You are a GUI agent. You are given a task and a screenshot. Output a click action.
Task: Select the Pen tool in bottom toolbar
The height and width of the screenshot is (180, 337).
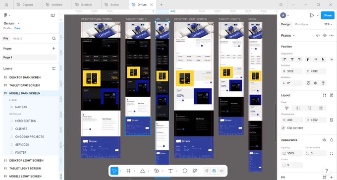pyautogui.click(x=157, y=171)
